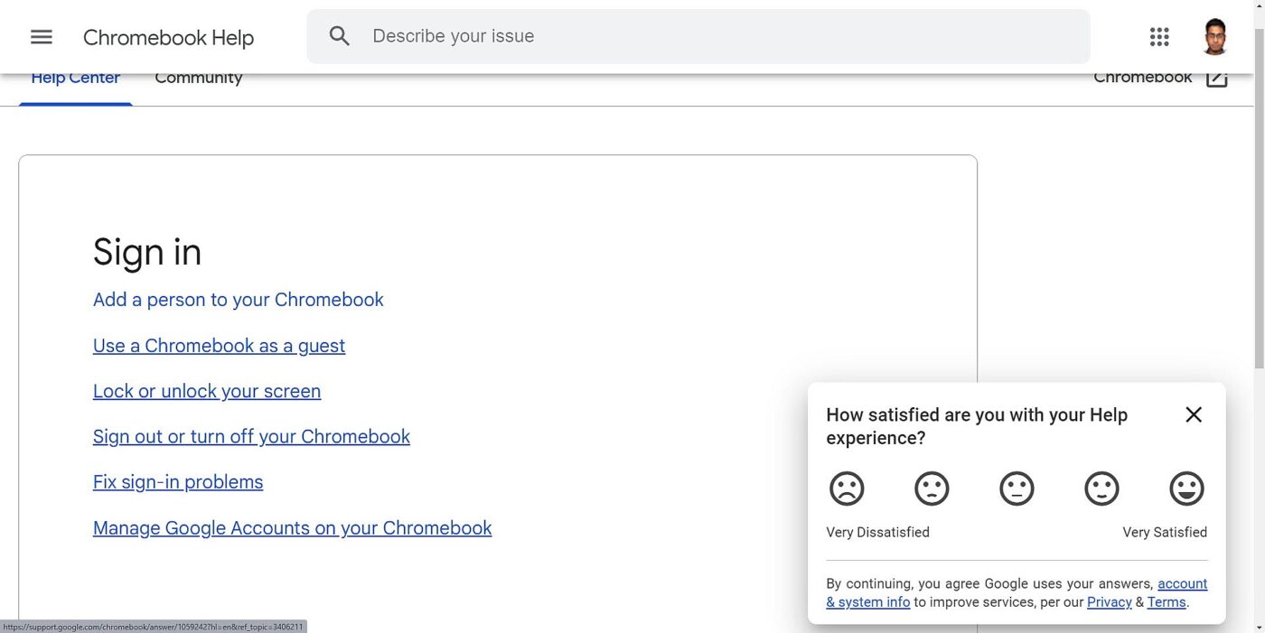This screenshot has width=1265, height=633.
Task: Open the account & system info link
Action: [x=1017, y=592]
